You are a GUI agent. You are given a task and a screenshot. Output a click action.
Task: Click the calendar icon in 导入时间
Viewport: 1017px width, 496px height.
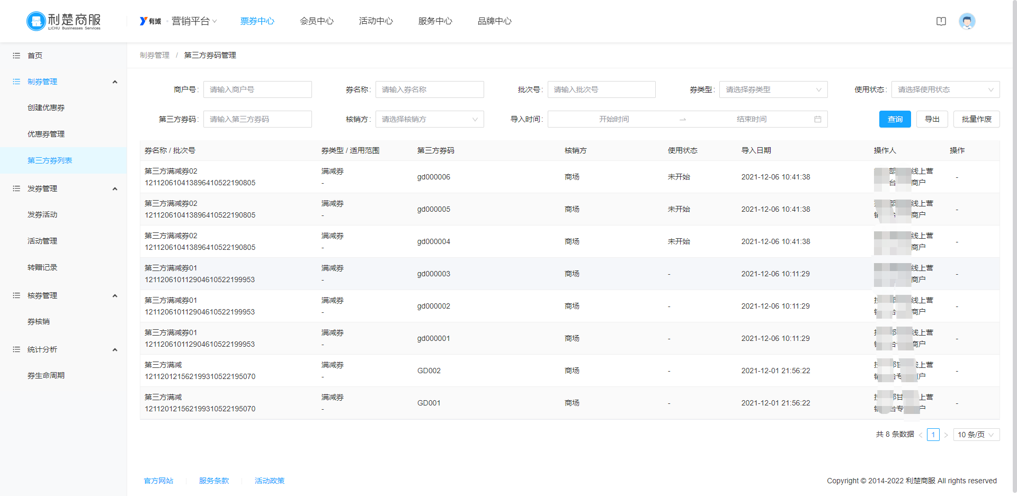[818, 119]
